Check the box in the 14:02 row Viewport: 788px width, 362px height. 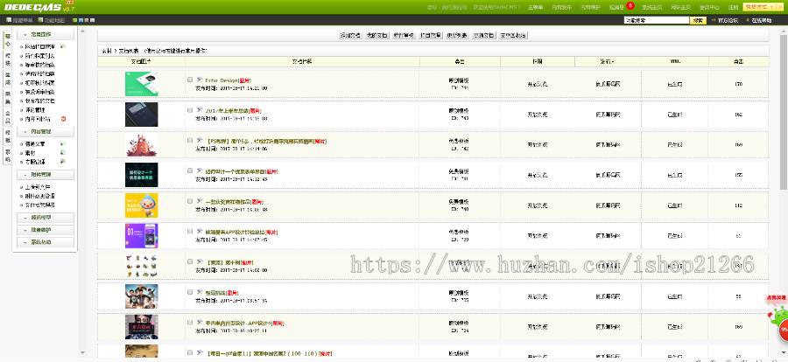(x=190, y=261)
